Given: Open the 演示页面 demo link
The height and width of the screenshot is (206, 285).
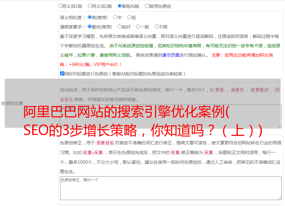Looking at the screenshot, I should [x=171, y=55].
